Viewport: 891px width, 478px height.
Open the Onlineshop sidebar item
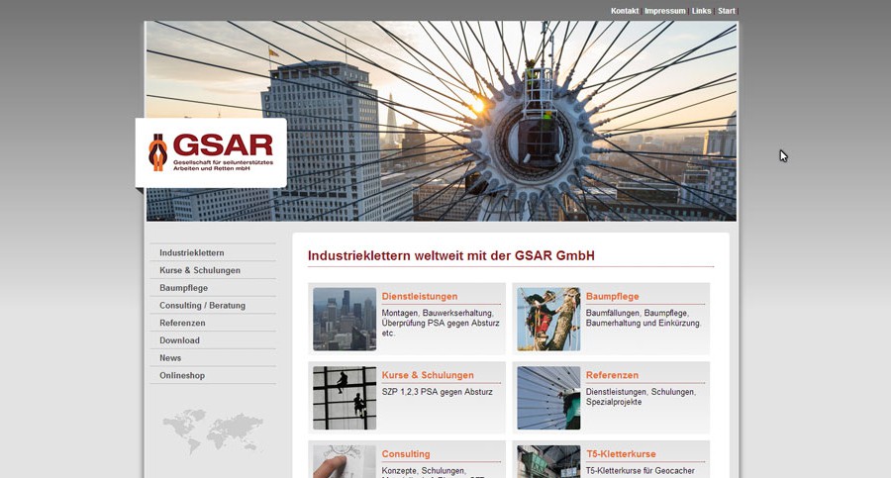[182, 376]
